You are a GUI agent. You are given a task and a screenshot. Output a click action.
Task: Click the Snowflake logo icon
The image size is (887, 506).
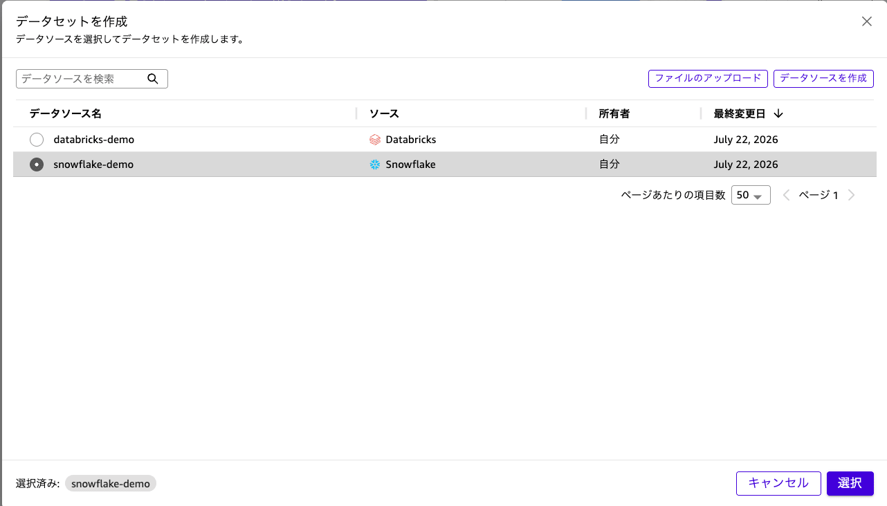coord(375,165)
